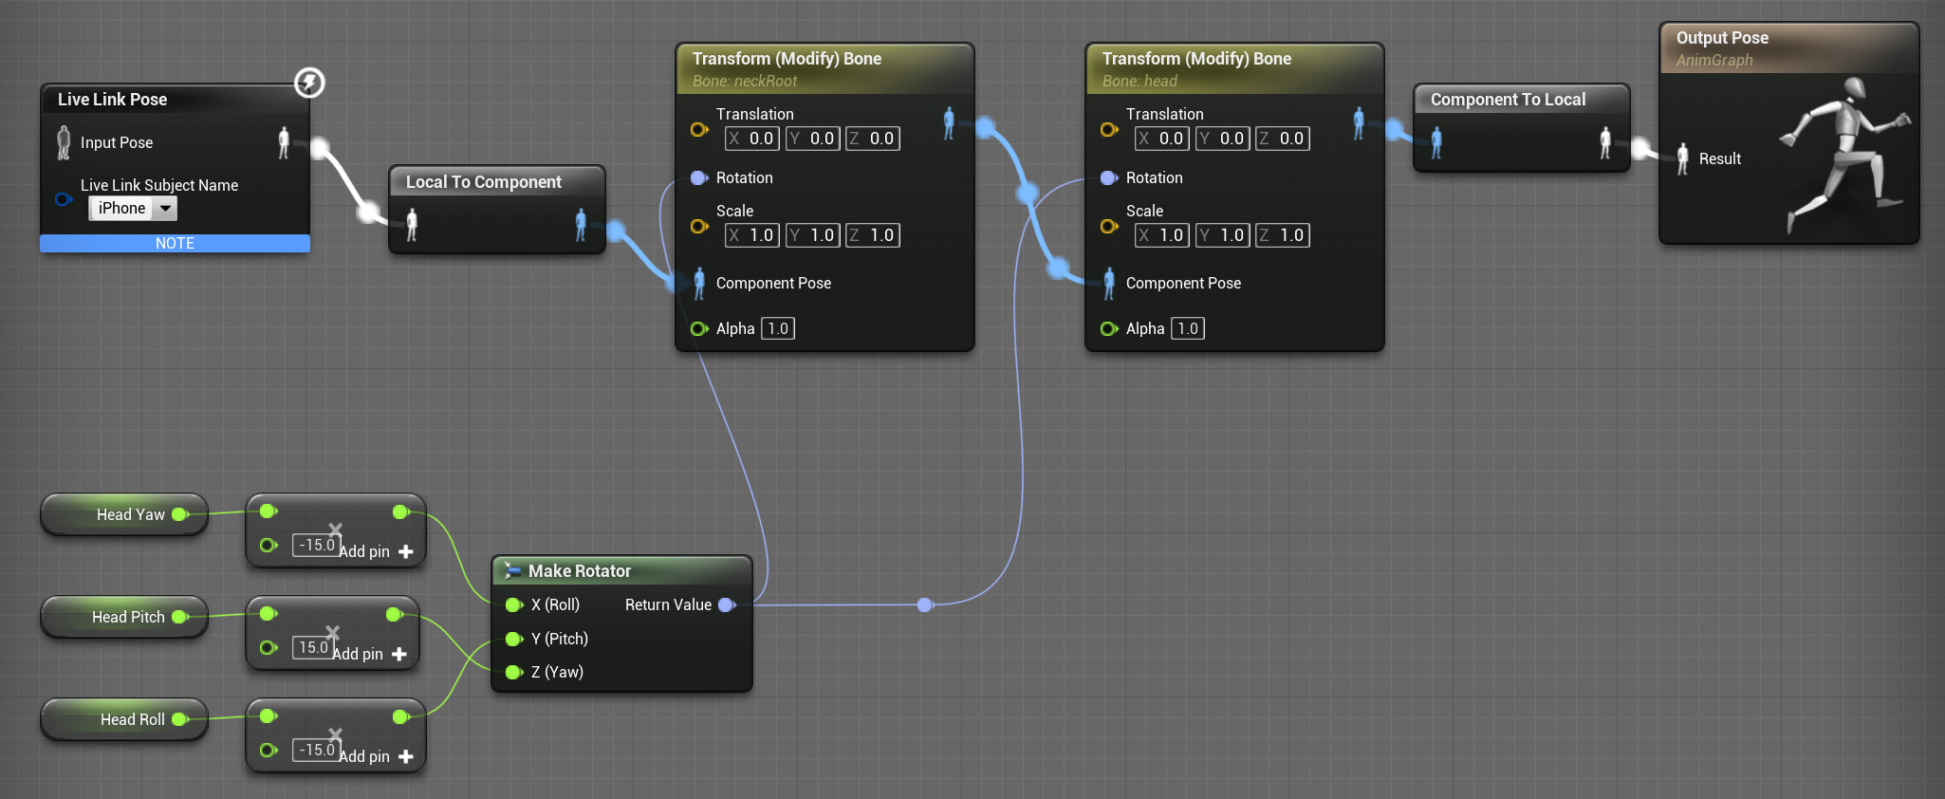Click the Component Pose pin on the neckRoot node
Screen dimensions: 1945x799
pyautogui.click(x=699, y=283)
